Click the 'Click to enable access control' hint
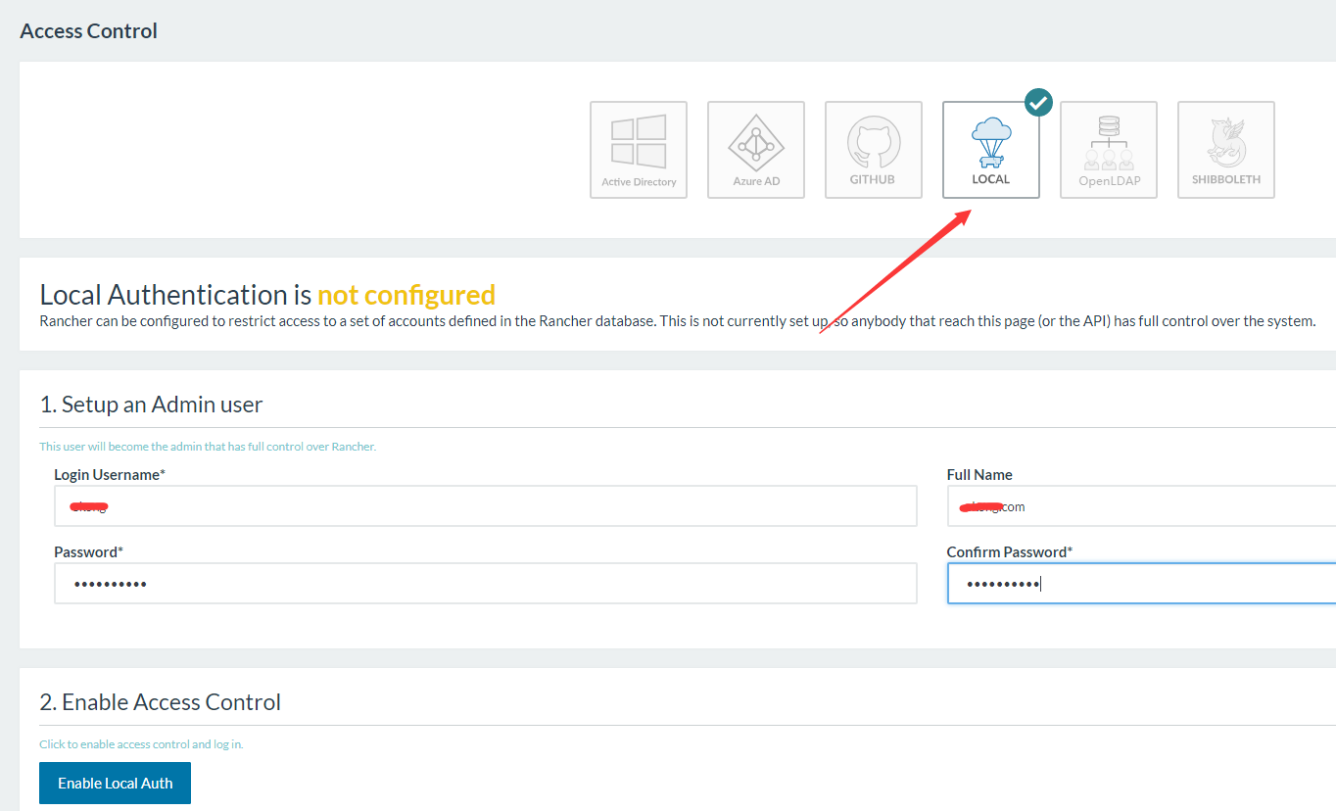 (x=141, y=744)
